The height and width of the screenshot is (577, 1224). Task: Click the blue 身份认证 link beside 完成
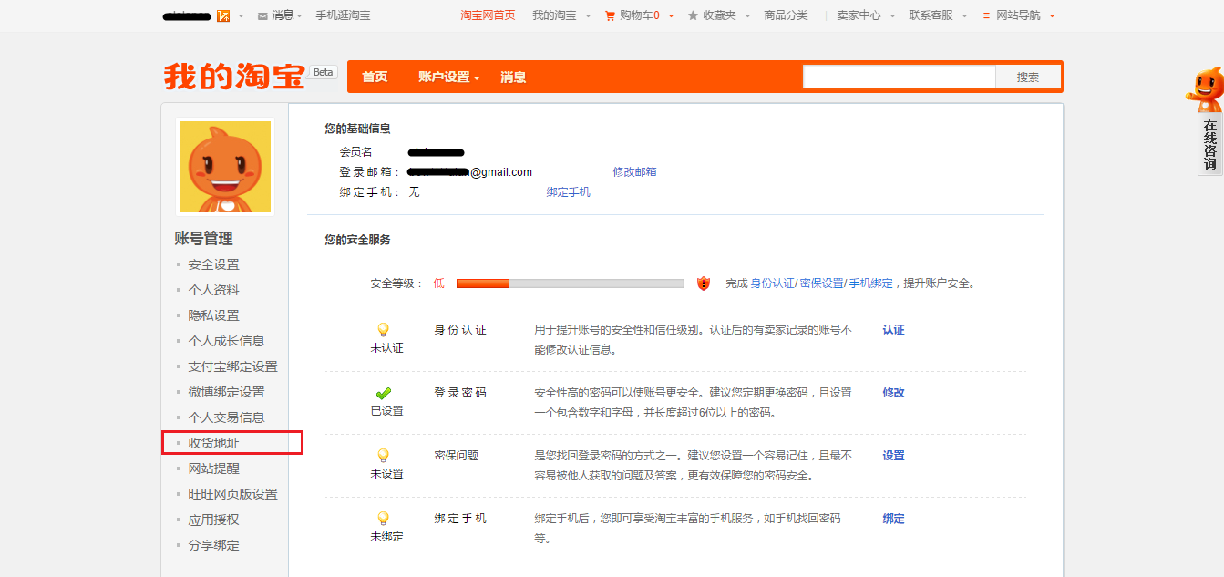773,283
